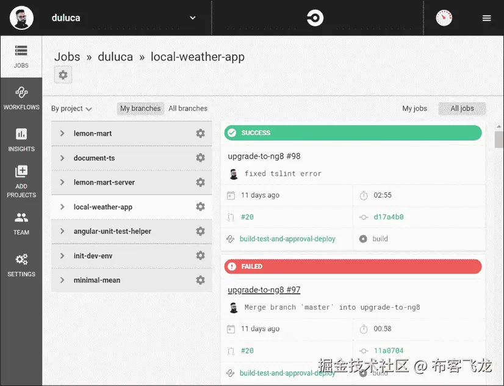This screenshot has width=504, height=386.
Task: Click the CircleCI logo in header
Action: (x=315, y=18)
